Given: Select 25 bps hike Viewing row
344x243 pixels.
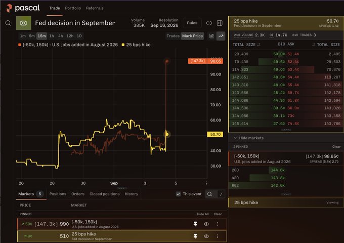Looking at the screenshot, I should point(286,202).
